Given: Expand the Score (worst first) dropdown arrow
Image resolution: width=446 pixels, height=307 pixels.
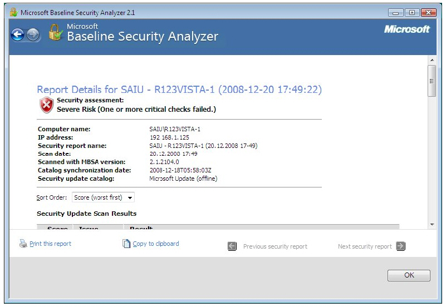Looking at the screenshot, I should 130,197.
